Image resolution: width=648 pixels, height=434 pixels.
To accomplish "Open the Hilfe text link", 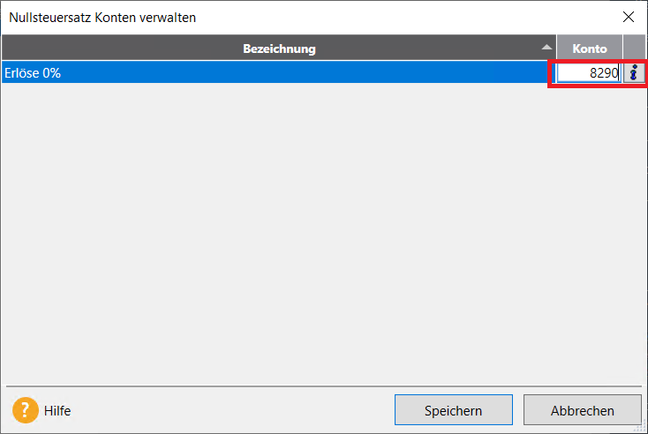I will (57, 410).
